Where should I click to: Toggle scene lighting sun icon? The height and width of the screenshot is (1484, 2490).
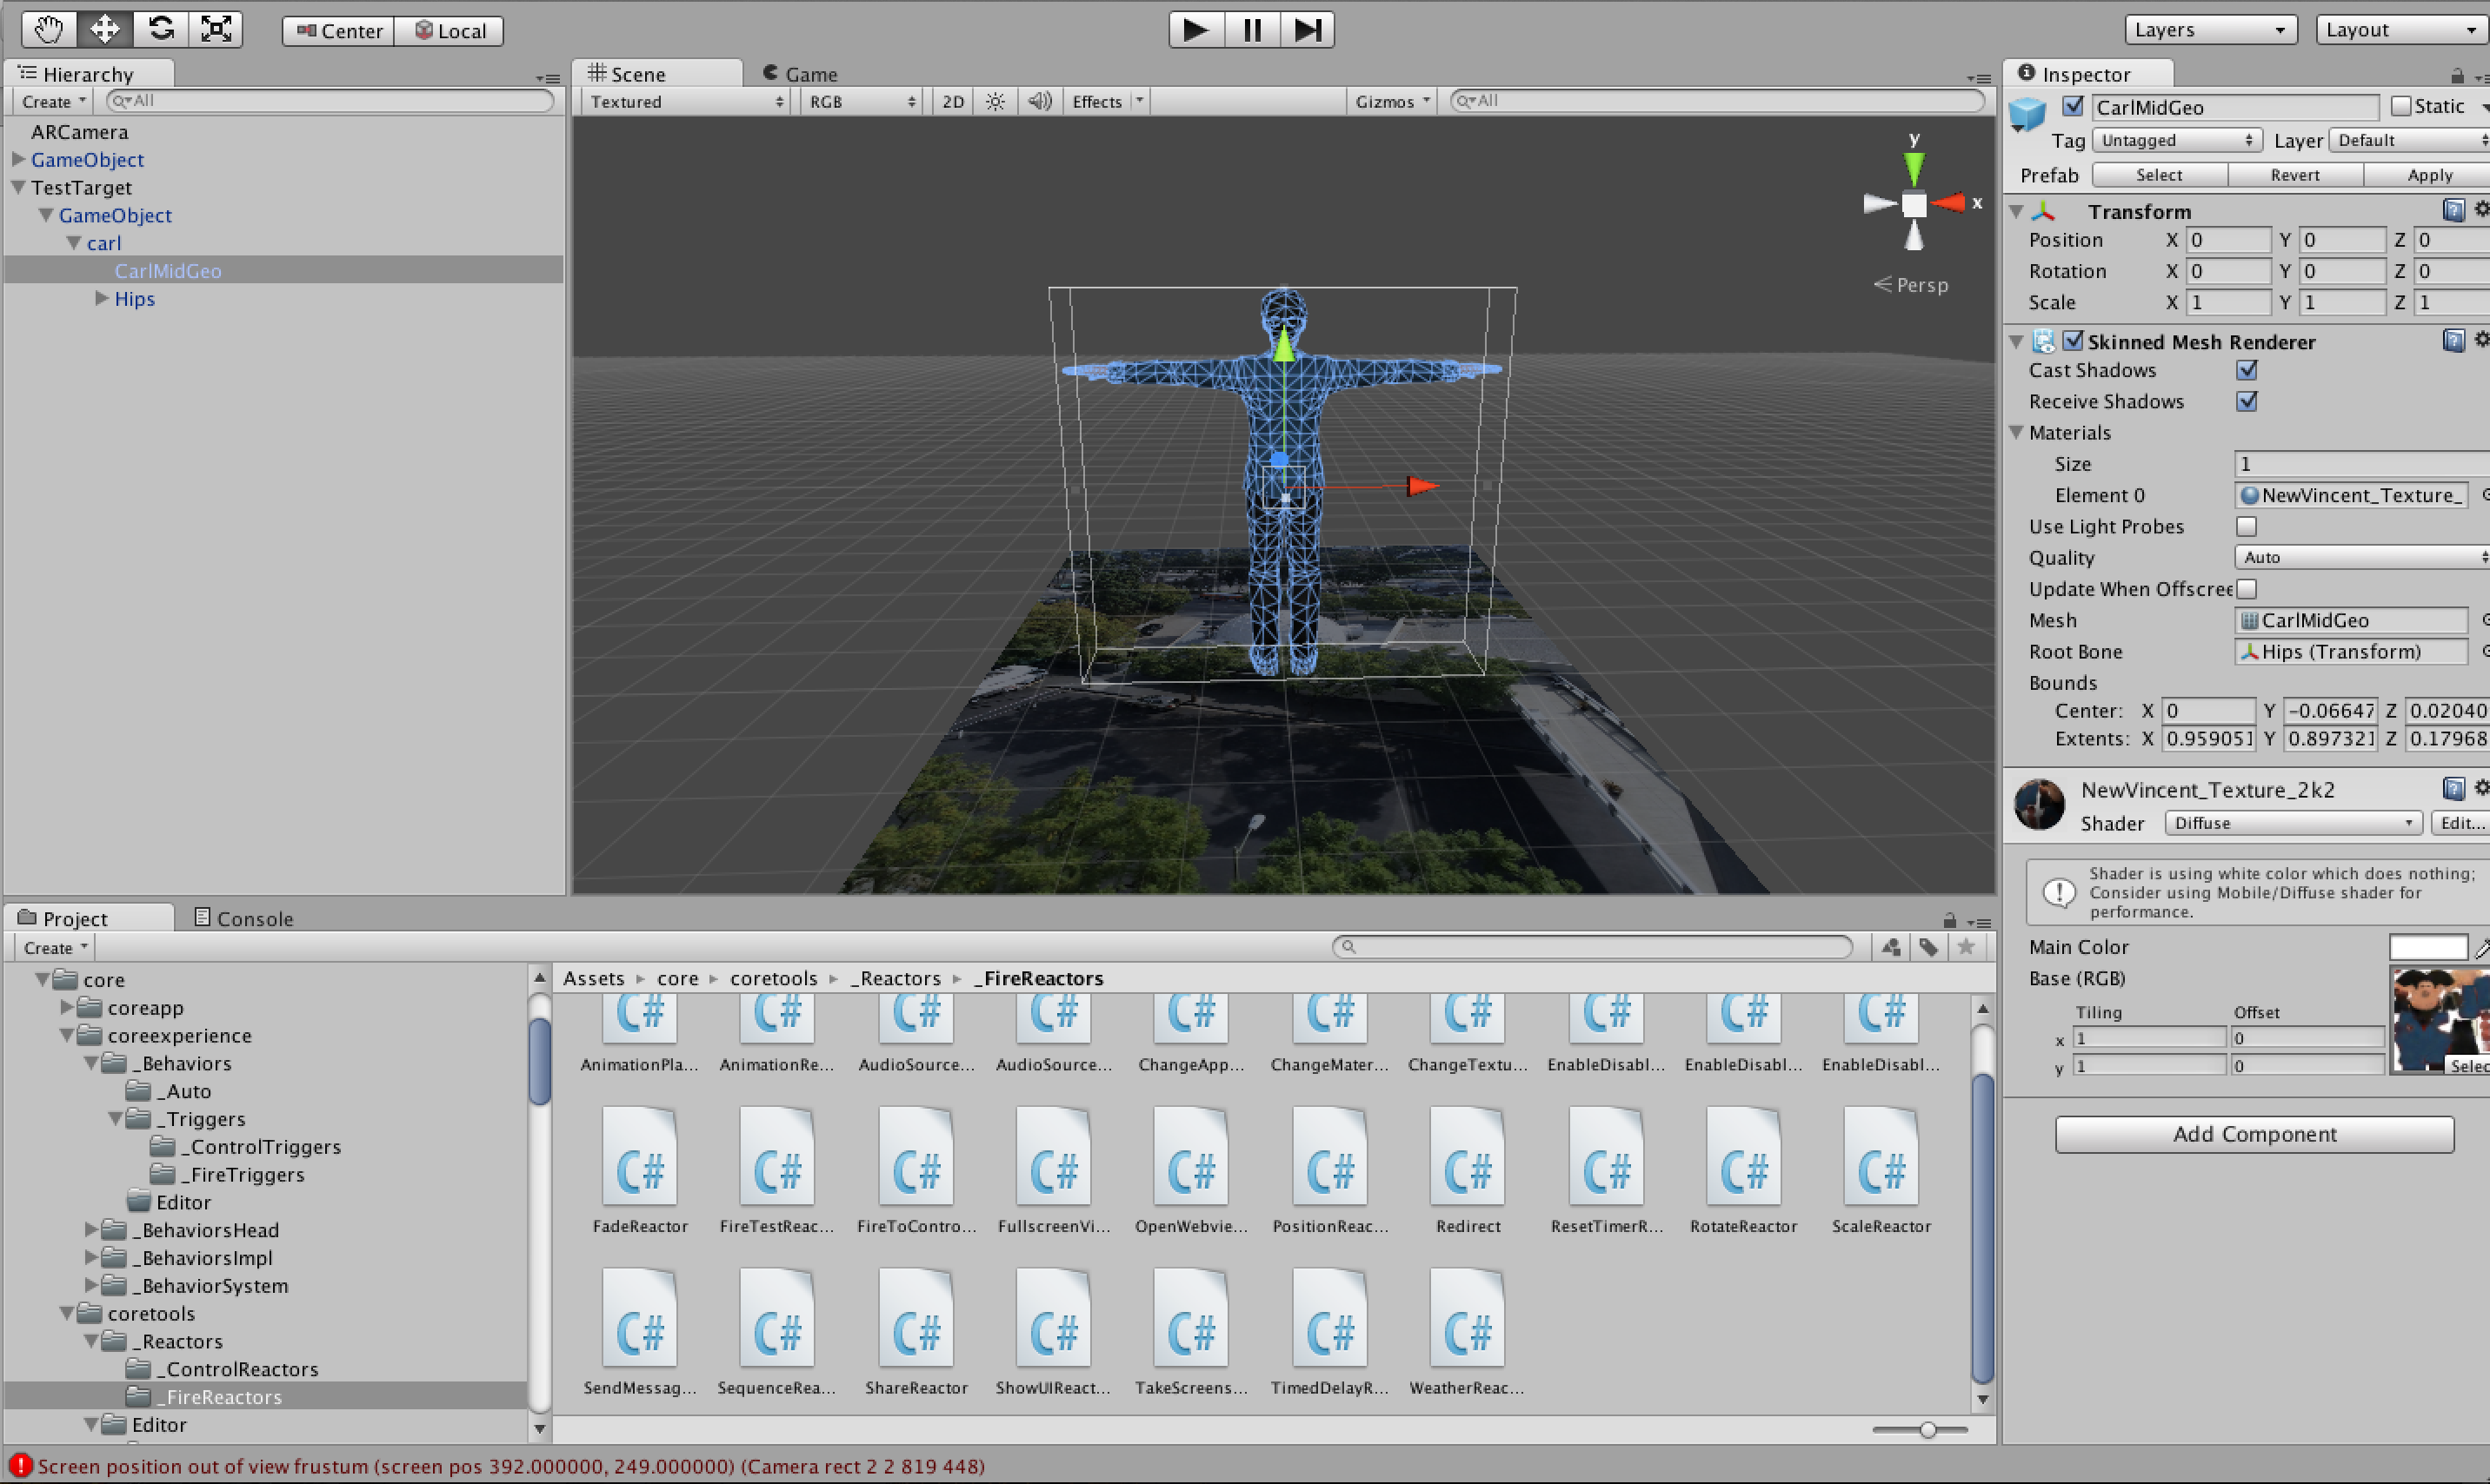click(x=995, y=101)
